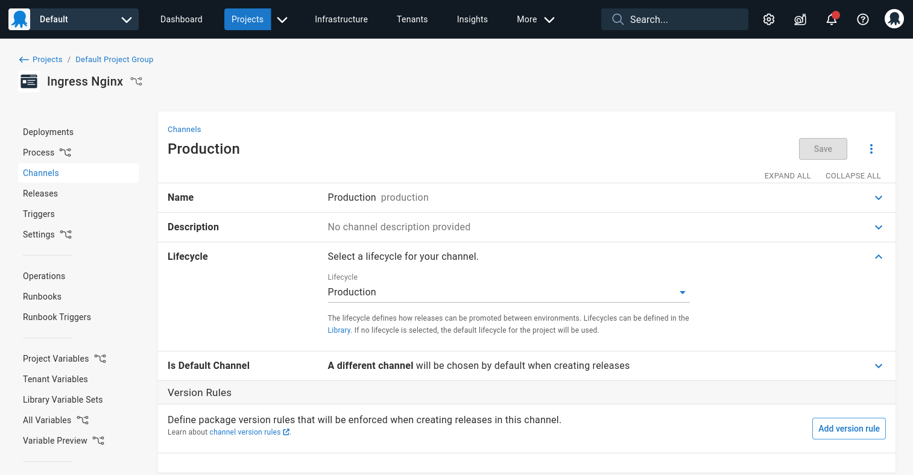Screen dimensions: 913x475
Task: Open the channel version rules link
Action: click(245, 432)
